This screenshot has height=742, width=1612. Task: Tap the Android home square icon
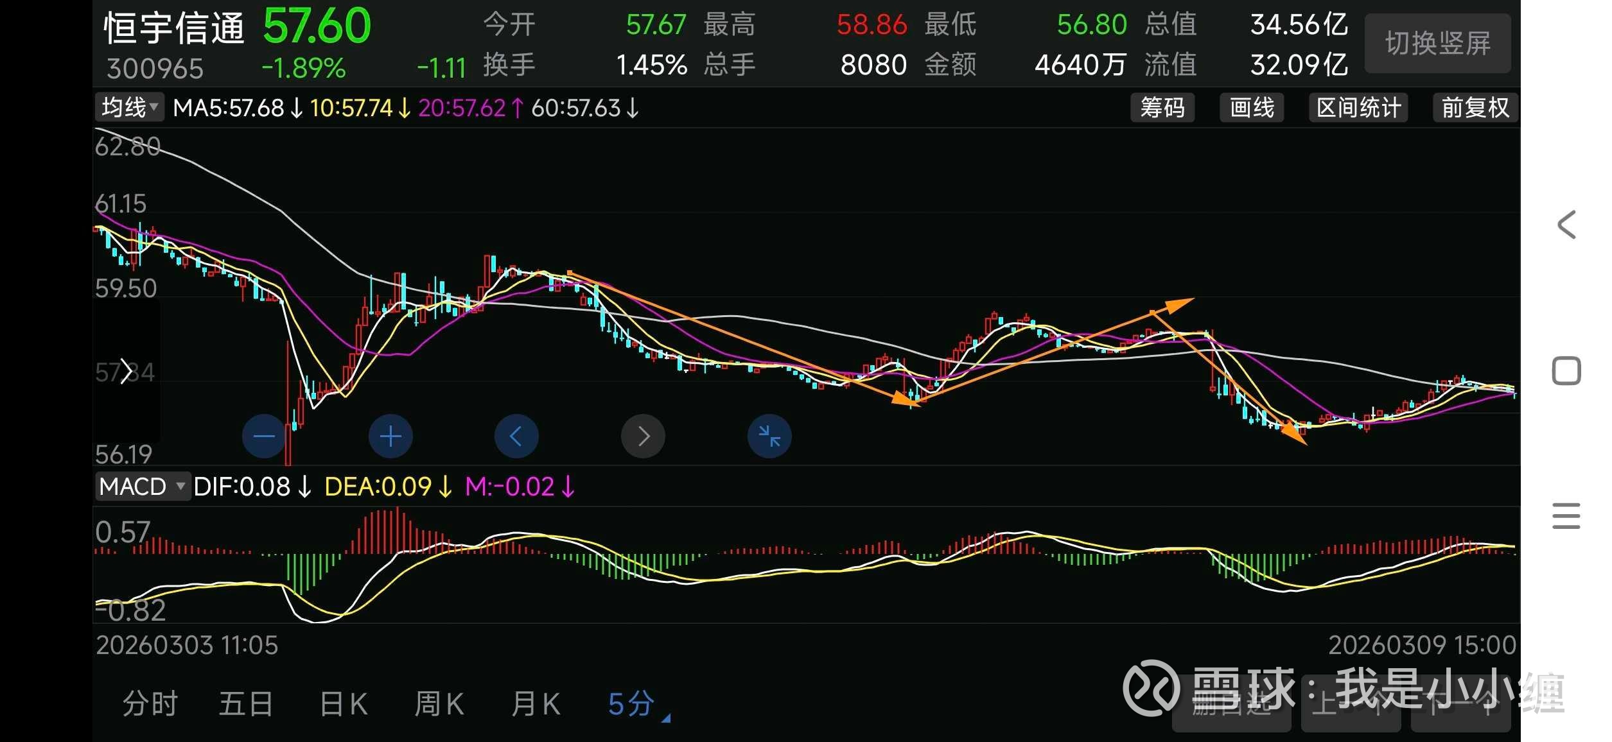click(x=1566, y=371)
